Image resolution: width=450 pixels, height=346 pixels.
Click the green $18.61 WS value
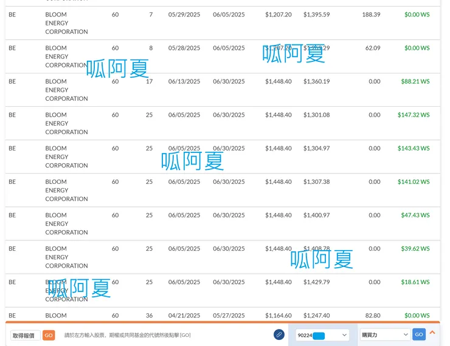click(x=415, y=282)
